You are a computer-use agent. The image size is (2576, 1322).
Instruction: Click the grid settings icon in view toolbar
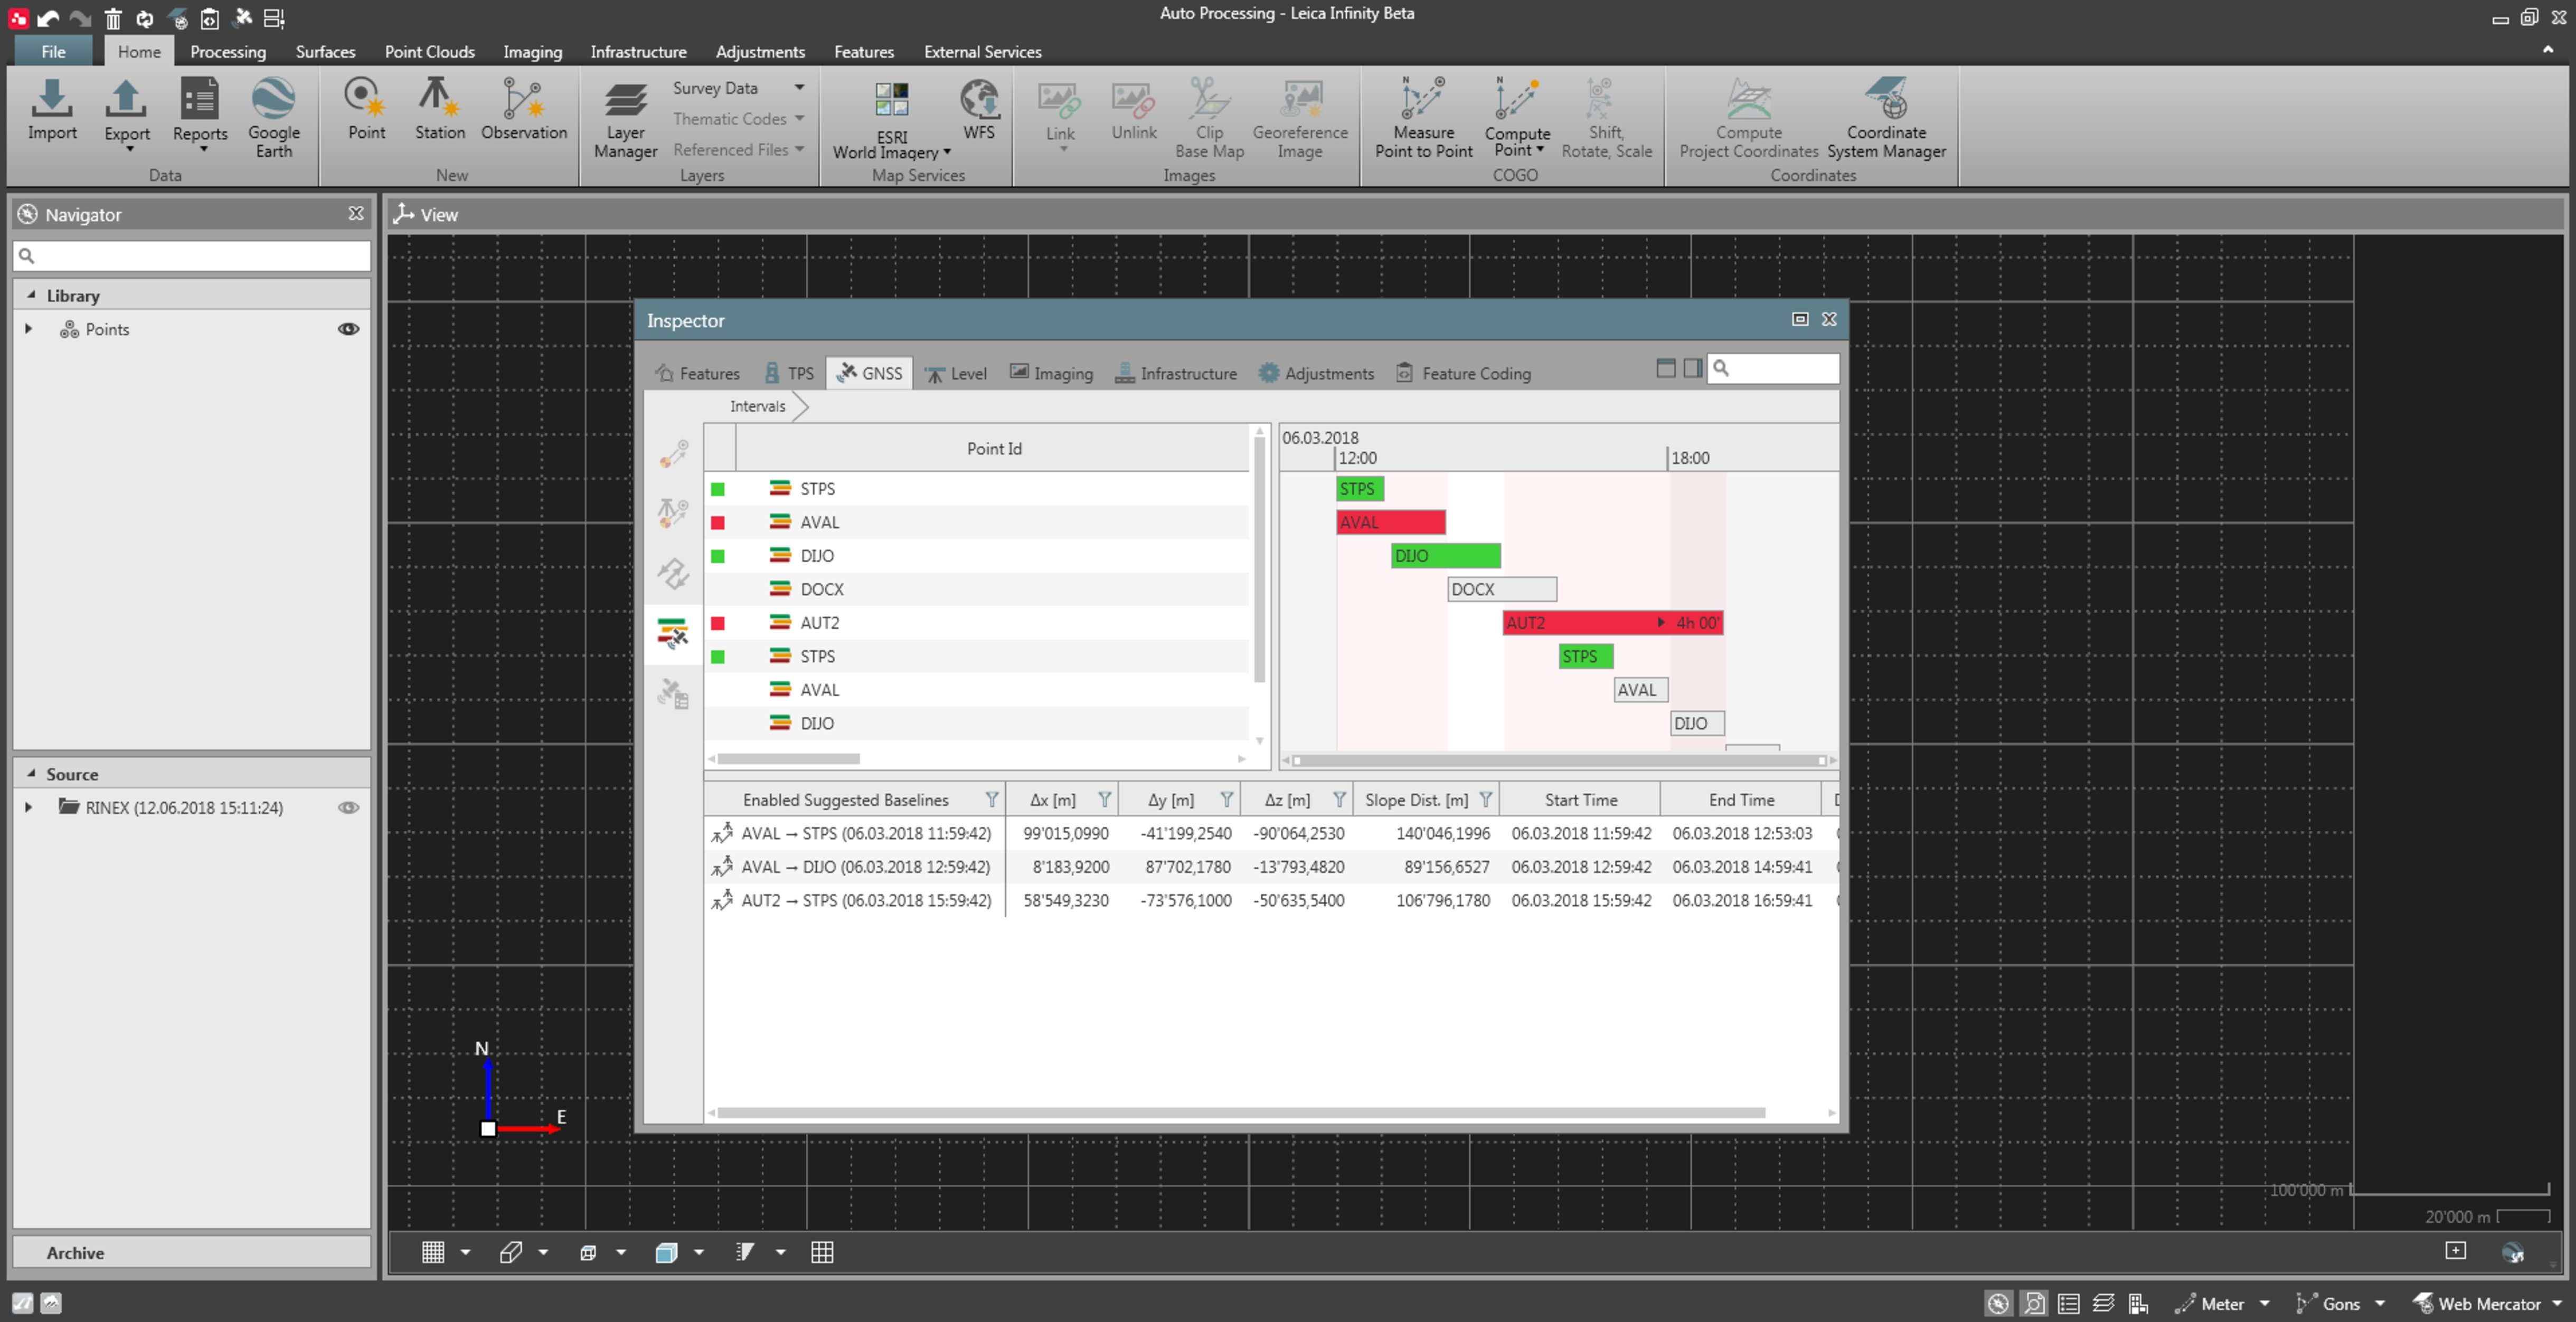(433, 1252)
